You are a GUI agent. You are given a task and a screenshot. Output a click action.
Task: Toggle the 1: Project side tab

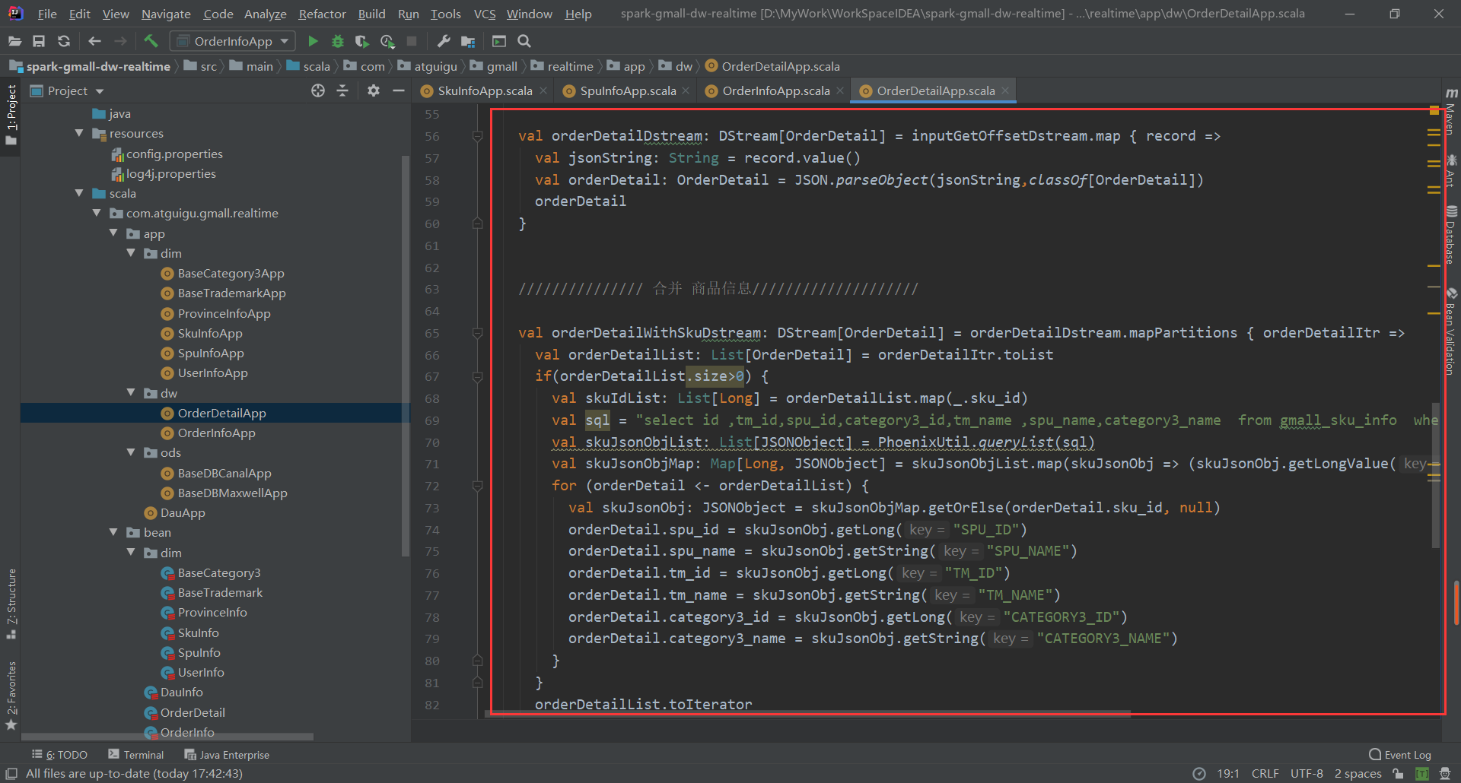[11, 115]
